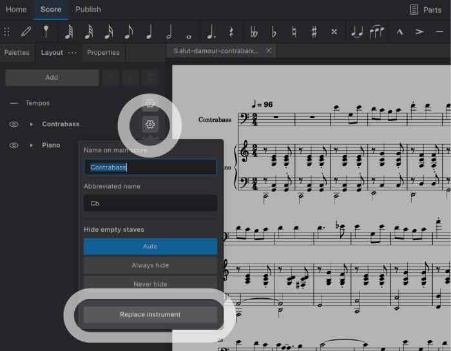
Task: Switch to the Publish tab
Action: click(88, 10)
